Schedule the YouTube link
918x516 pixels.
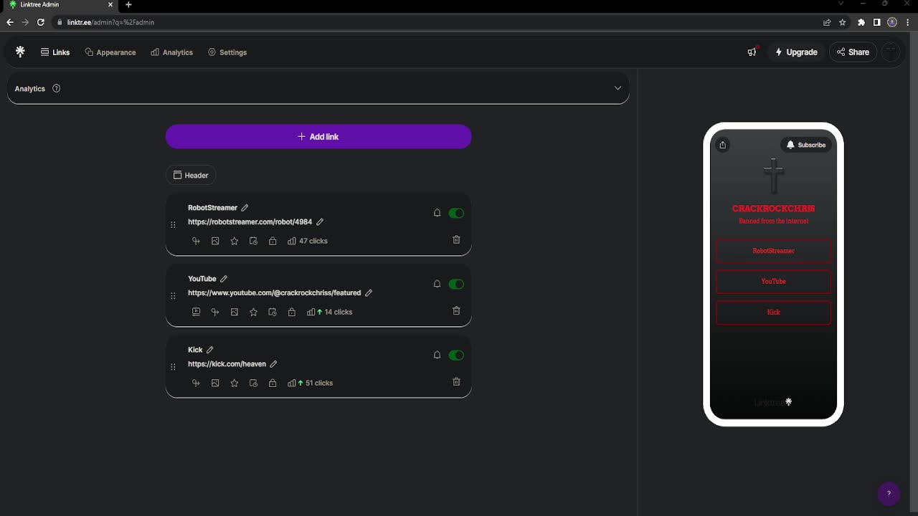click(273, 312)
